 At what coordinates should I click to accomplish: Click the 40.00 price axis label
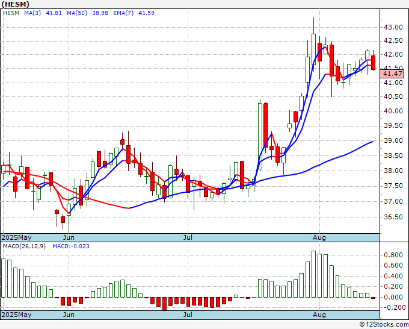point(393,111)
